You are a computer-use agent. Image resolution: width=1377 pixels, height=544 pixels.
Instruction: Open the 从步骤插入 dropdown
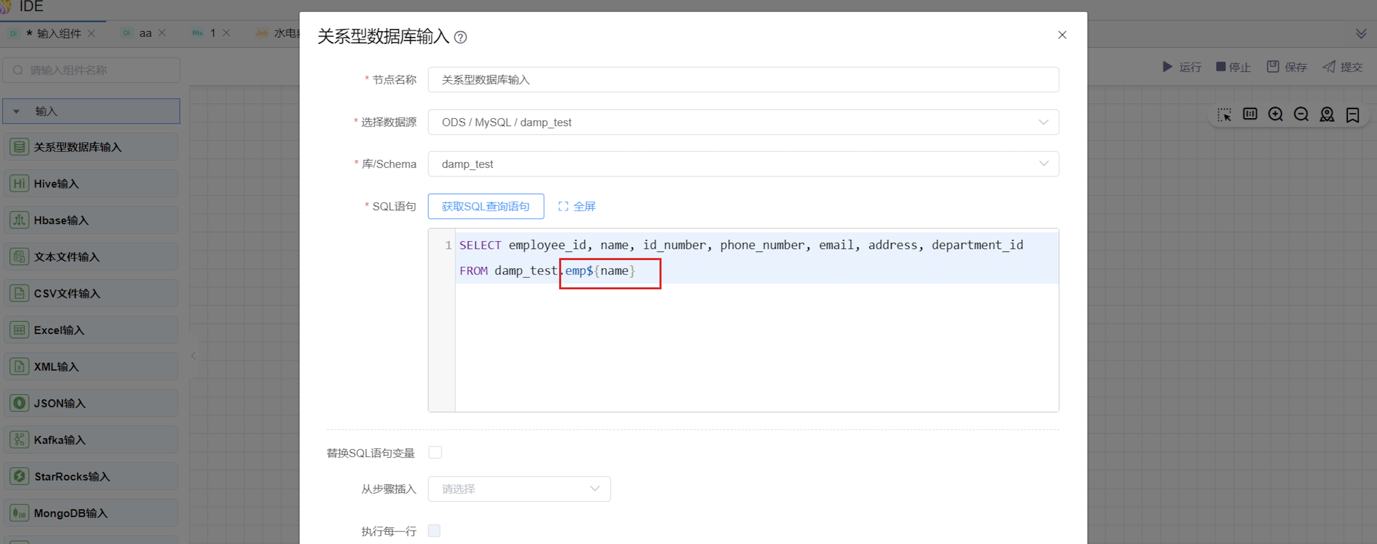[519, 489]
